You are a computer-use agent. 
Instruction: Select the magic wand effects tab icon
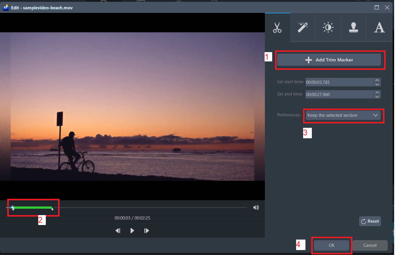coord(303,27)
